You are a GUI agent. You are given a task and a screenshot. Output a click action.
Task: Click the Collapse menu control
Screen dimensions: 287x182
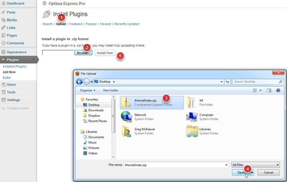tap(15, 108)
